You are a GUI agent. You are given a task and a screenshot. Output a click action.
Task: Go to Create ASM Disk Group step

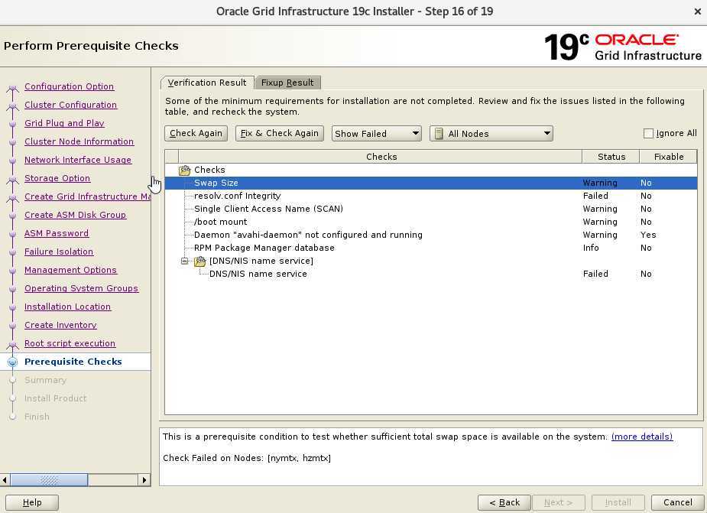[x=76, y=215]
